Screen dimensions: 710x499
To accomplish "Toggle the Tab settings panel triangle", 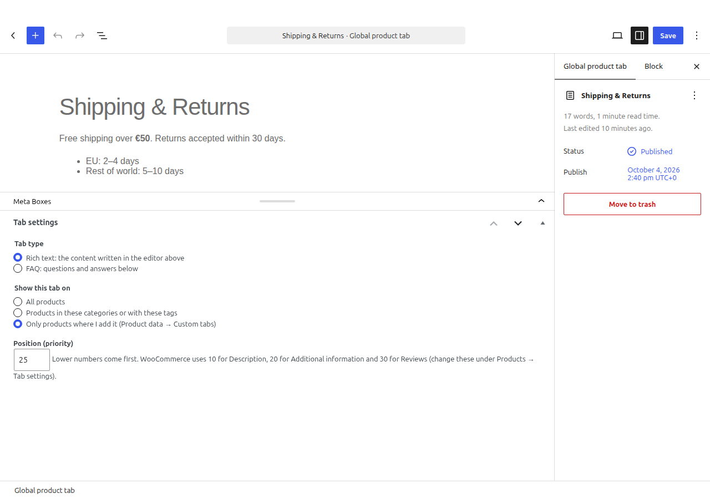I will pos(542,223).
